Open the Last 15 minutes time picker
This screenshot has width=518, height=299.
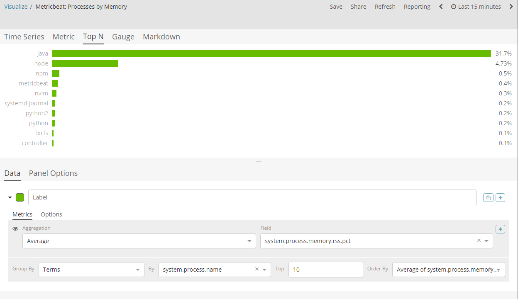point(476,7)
